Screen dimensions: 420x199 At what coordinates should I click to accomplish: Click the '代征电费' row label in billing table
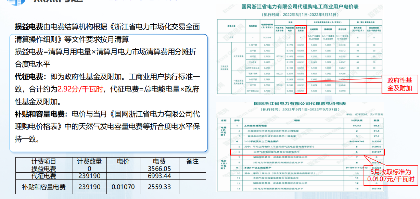point(44,176)
